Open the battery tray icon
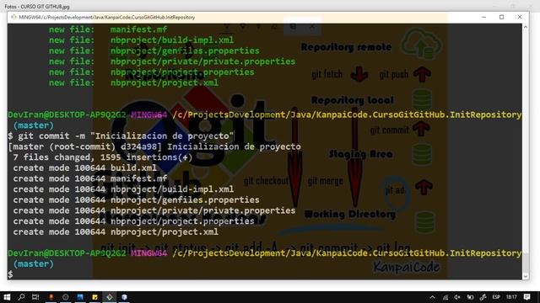Viewport: 540px width, 303px height. coord(470,297)
